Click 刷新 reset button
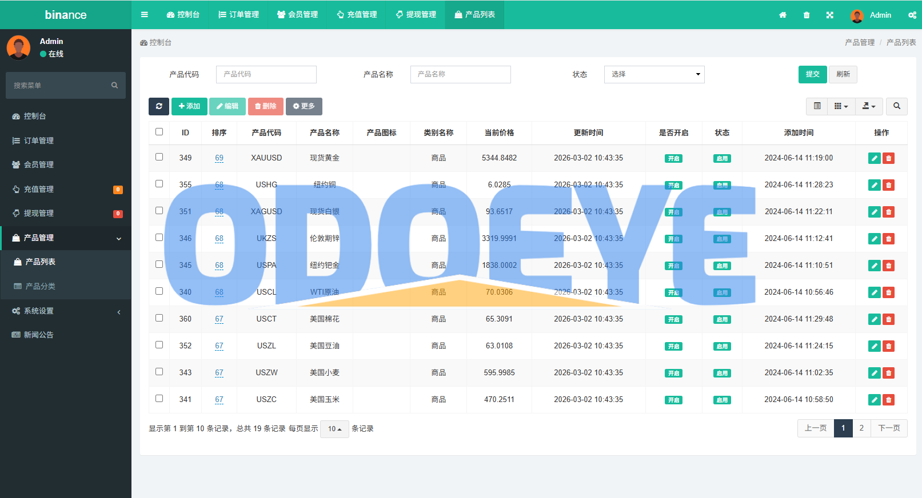This screenshot has height=498, width=922. [x=843, y=74]
